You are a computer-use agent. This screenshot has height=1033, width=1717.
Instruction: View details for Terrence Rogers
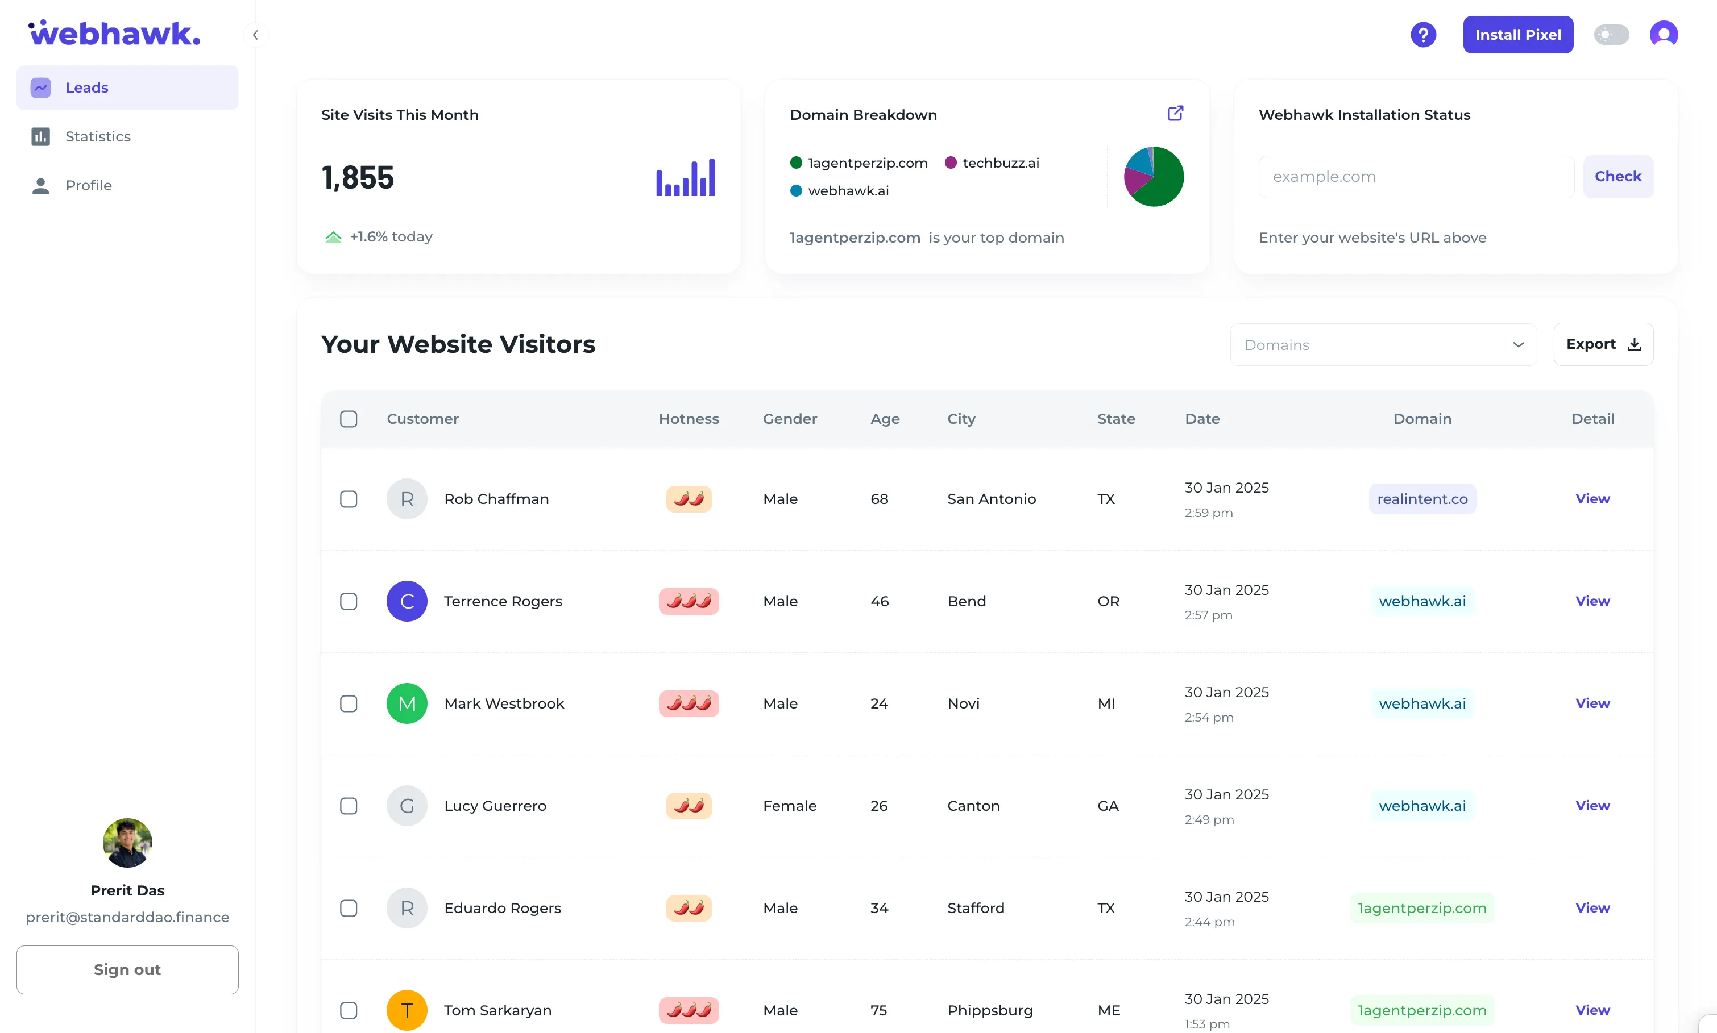click(x=1592, y=601)
